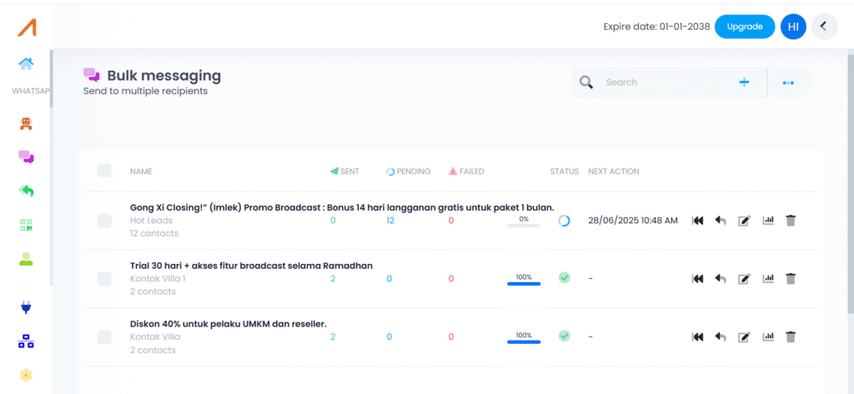Screen dimensions: 854x394
Task: Check the Diskon 40% campaign row checkbox
Action: (x=104, y=337)
